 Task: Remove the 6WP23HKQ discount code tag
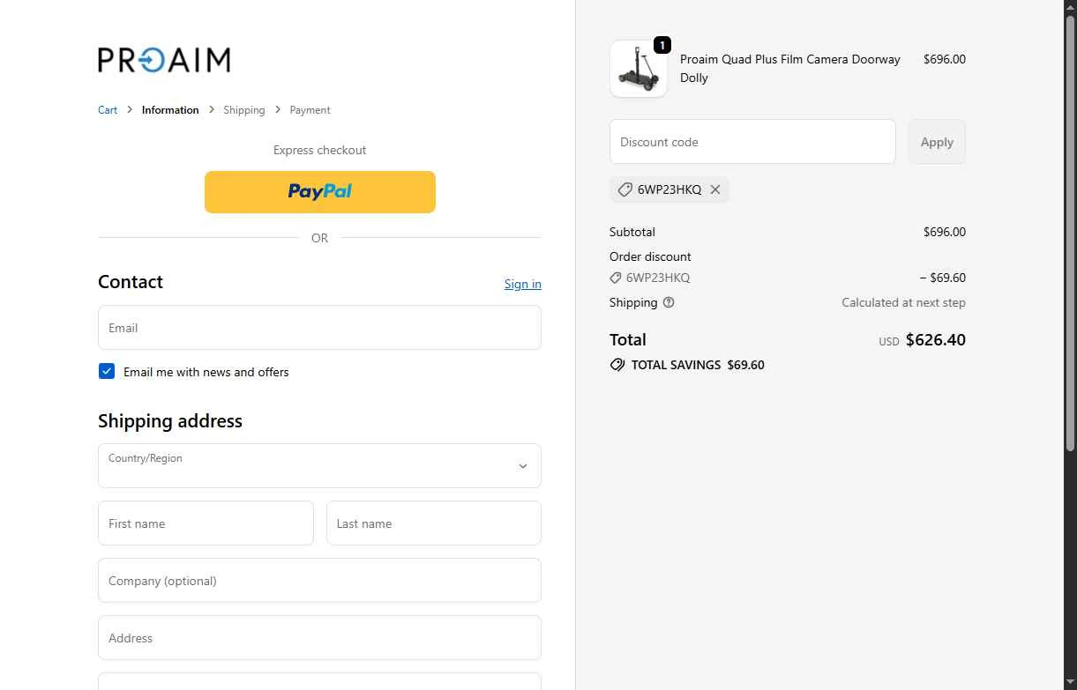[x=715, y=189]
